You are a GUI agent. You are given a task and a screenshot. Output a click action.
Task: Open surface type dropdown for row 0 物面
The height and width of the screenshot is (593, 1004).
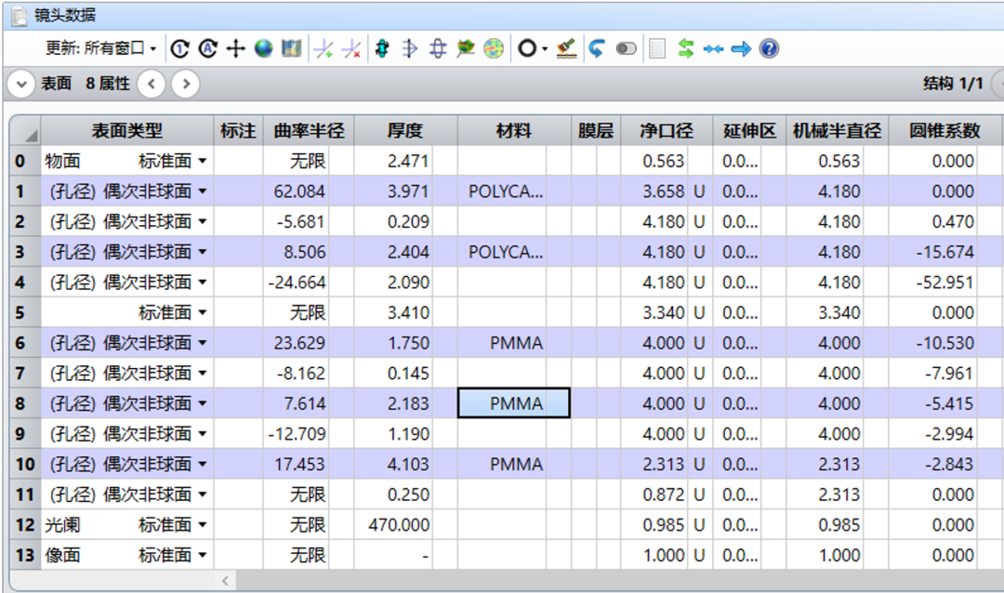[203, 161]
